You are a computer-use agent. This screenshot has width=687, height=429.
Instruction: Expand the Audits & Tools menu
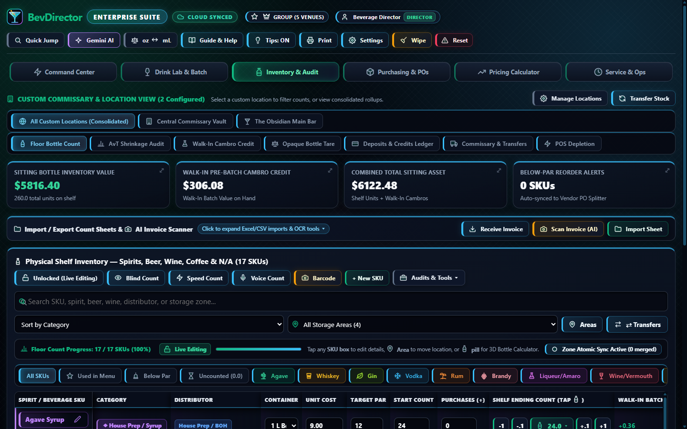429,278
